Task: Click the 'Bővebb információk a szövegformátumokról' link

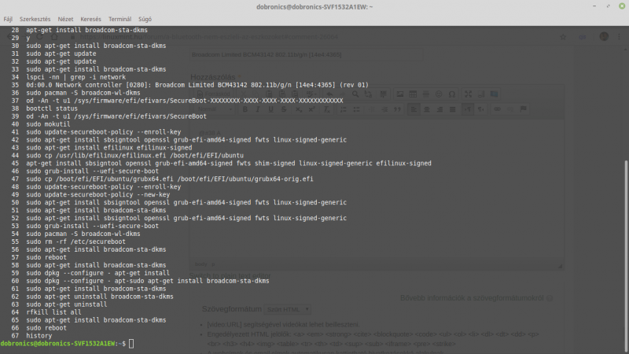Action: (x=472, y=298)
